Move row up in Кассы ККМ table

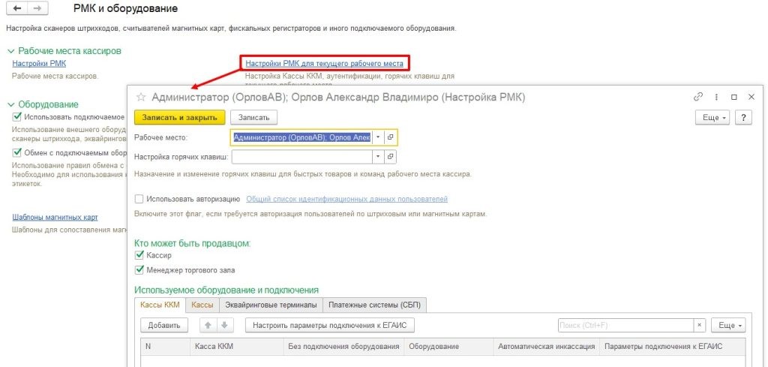208,326
